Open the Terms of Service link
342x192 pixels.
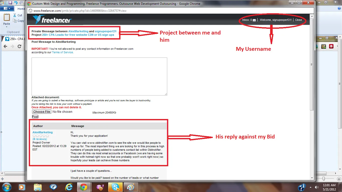coord(62,52)
